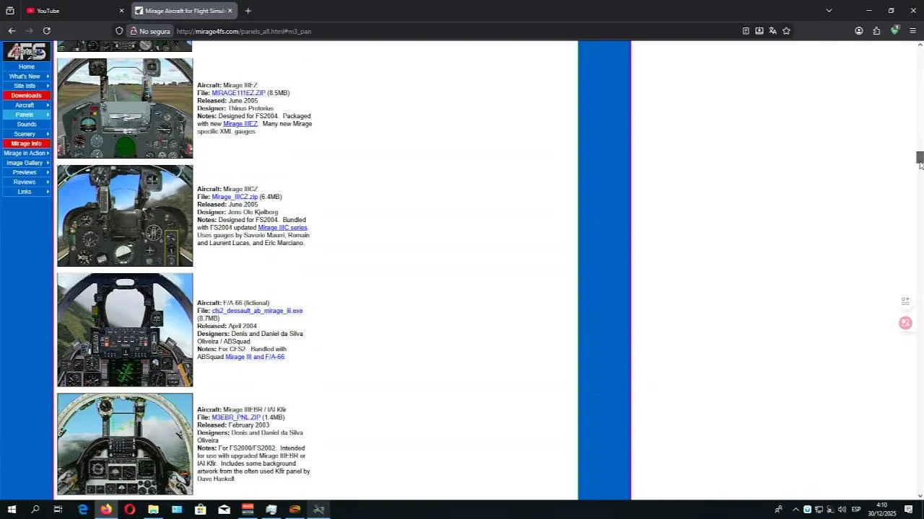Open Image Gallery in the sidebar

point(27,163)
